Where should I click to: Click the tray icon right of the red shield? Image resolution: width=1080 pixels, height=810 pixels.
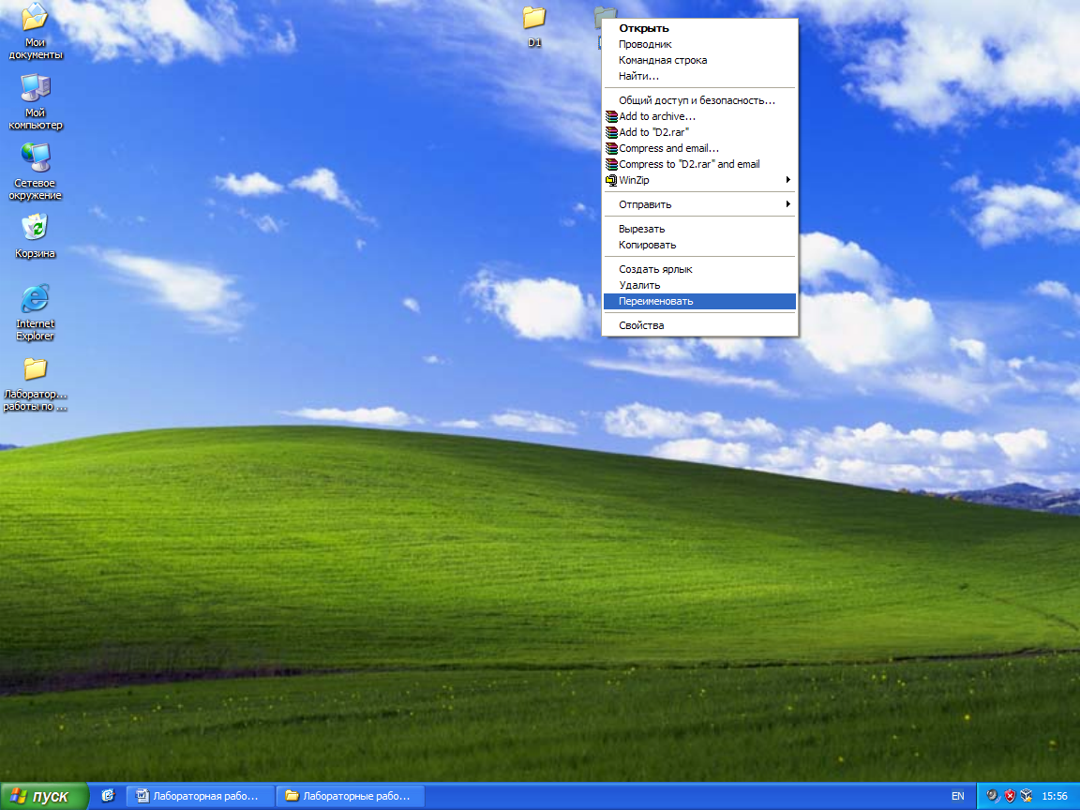point(1027,796)
